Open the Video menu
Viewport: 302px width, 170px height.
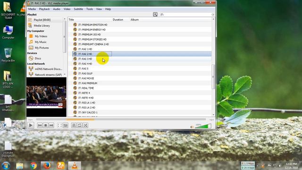tap(67, 9)
